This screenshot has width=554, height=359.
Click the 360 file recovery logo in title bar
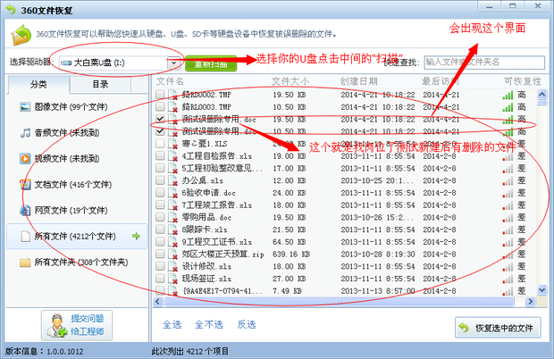click(11, 10)
